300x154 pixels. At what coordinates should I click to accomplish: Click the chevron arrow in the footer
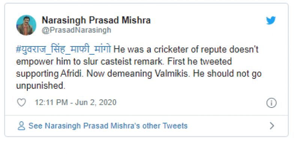pyautogui.click(x=272, y=126)
